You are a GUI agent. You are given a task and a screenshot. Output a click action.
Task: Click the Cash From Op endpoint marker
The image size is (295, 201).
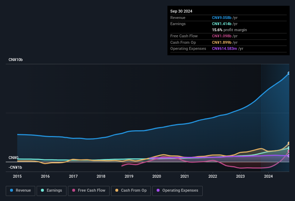point(289,143)
